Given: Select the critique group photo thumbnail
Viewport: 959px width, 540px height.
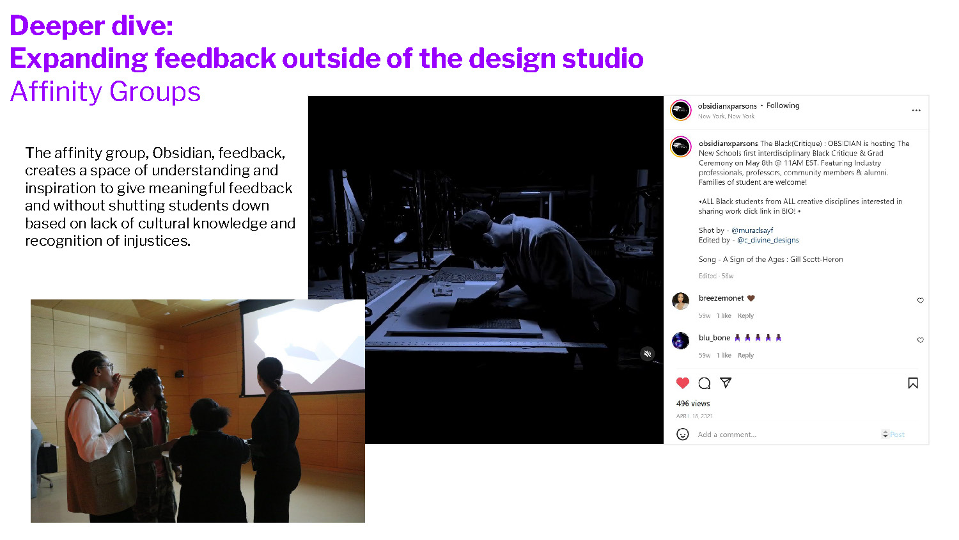Looking at the screenshot, I should 198,411.
